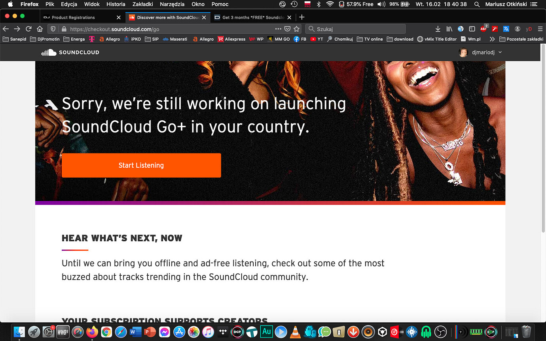
Task: Click the SoundCloud logo in the page header
Action: click(70, 52)
